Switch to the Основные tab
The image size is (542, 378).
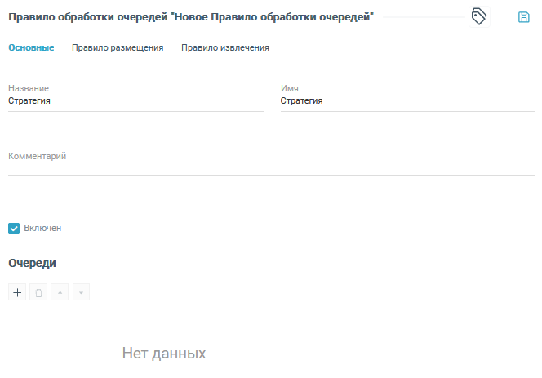(x=31, y=47)
